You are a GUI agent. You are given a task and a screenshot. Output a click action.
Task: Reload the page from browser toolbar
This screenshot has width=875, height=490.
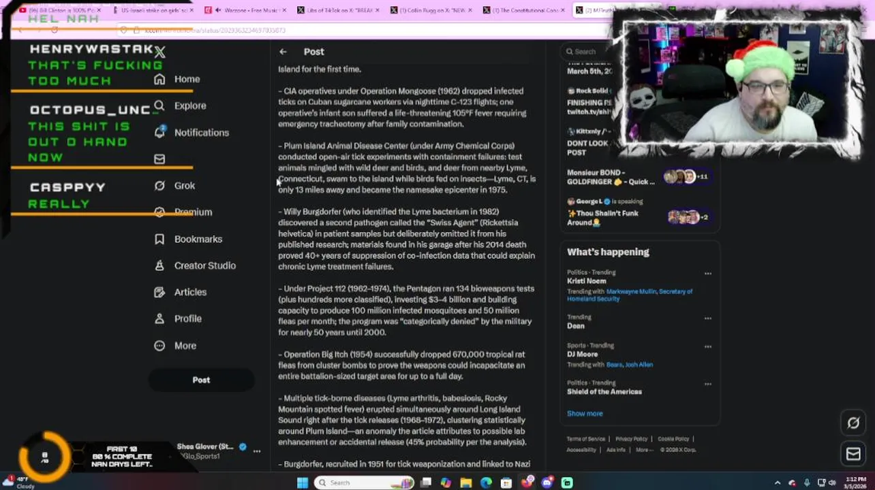pyautogui.click(x=55, y=30)
